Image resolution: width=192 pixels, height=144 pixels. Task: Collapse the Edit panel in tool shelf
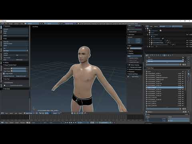point(5,38)
